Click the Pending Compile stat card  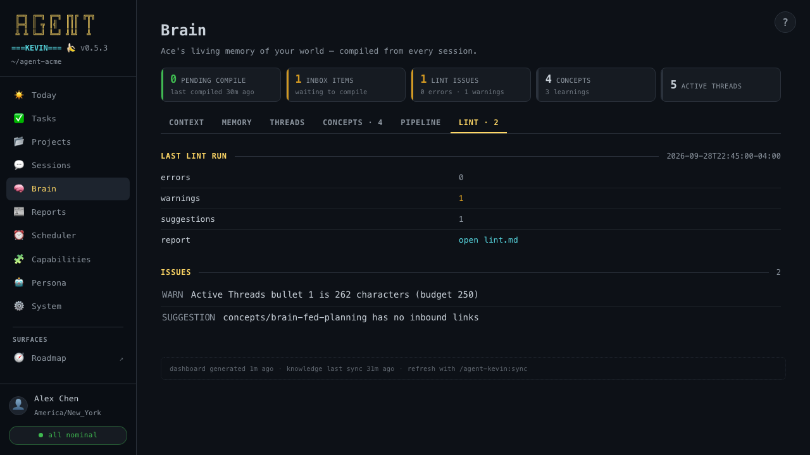point(221,85)
